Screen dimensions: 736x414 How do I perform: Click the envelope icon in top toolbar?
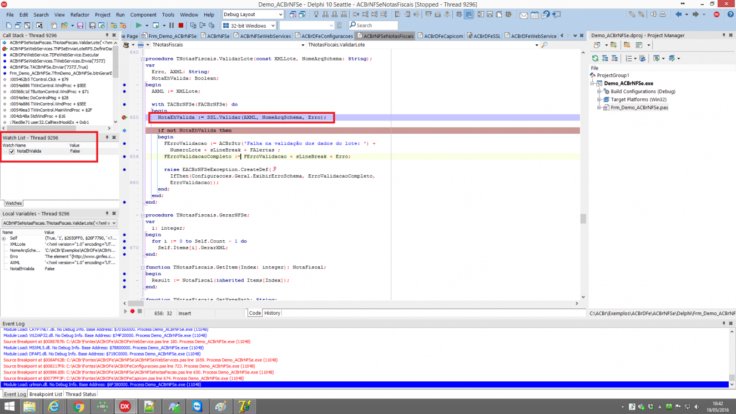(523, 15)
